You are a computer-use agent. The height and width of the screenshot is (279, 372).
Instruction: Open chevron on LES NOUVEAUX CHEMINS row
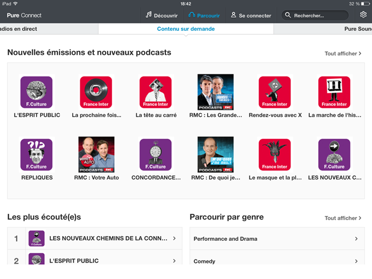(x=175, y=238)
